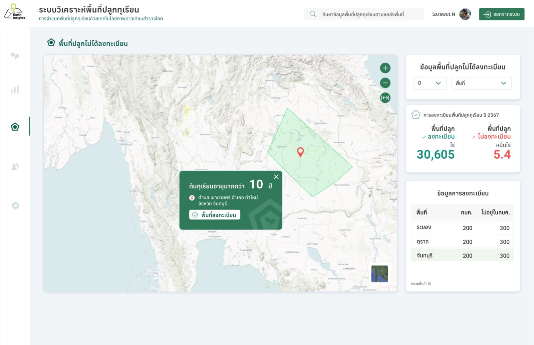Click the Sarawut.N profile avatar
Screen dimensions: 534x345
465,14
